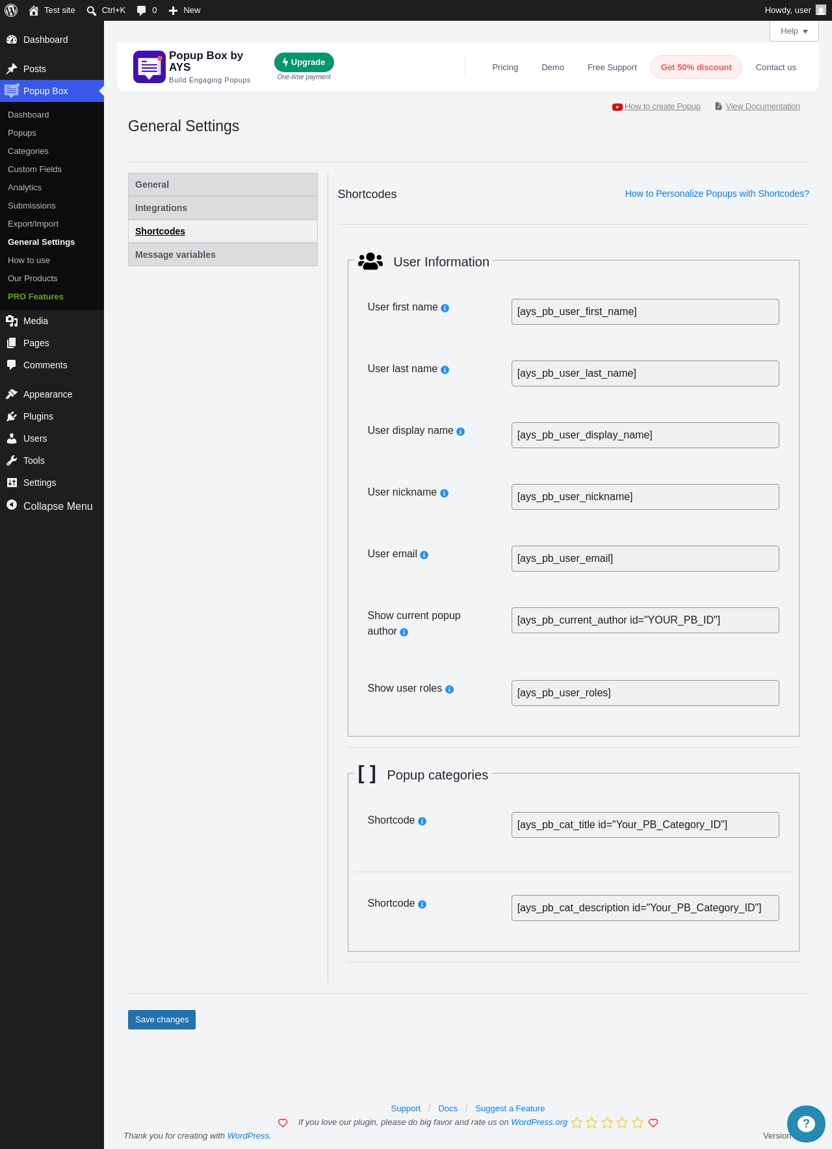This screenshot has height=1149, width=832.
Task: Open the Pages menu in sidebar
Action: 52,343
